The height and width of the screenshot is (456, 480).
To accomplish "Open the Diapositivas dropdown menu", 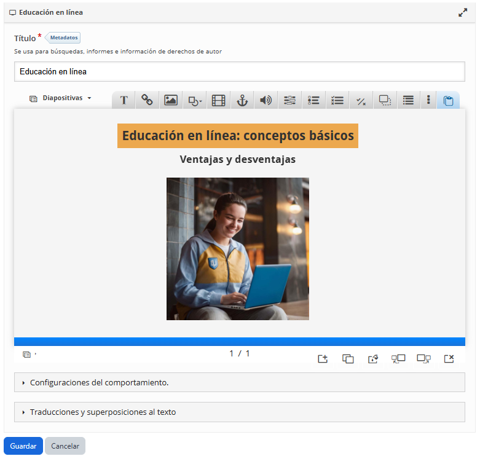I will click(60, 98).
